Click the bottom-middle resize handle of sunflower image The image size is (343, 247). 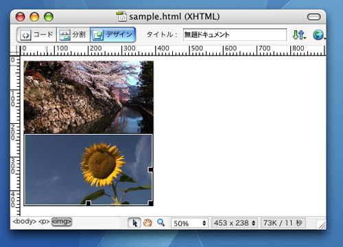pyautogui.click(x=88, y=203)
